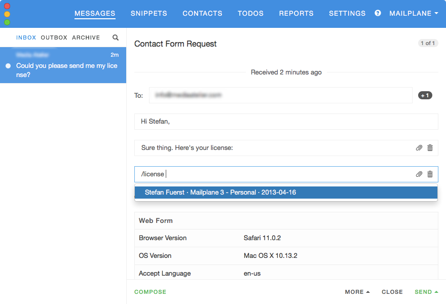Image resolution: width=446 pixels, height=304 pixels.
Task: Expand the +1 recipients badge
Action: [x=425, y=95]
